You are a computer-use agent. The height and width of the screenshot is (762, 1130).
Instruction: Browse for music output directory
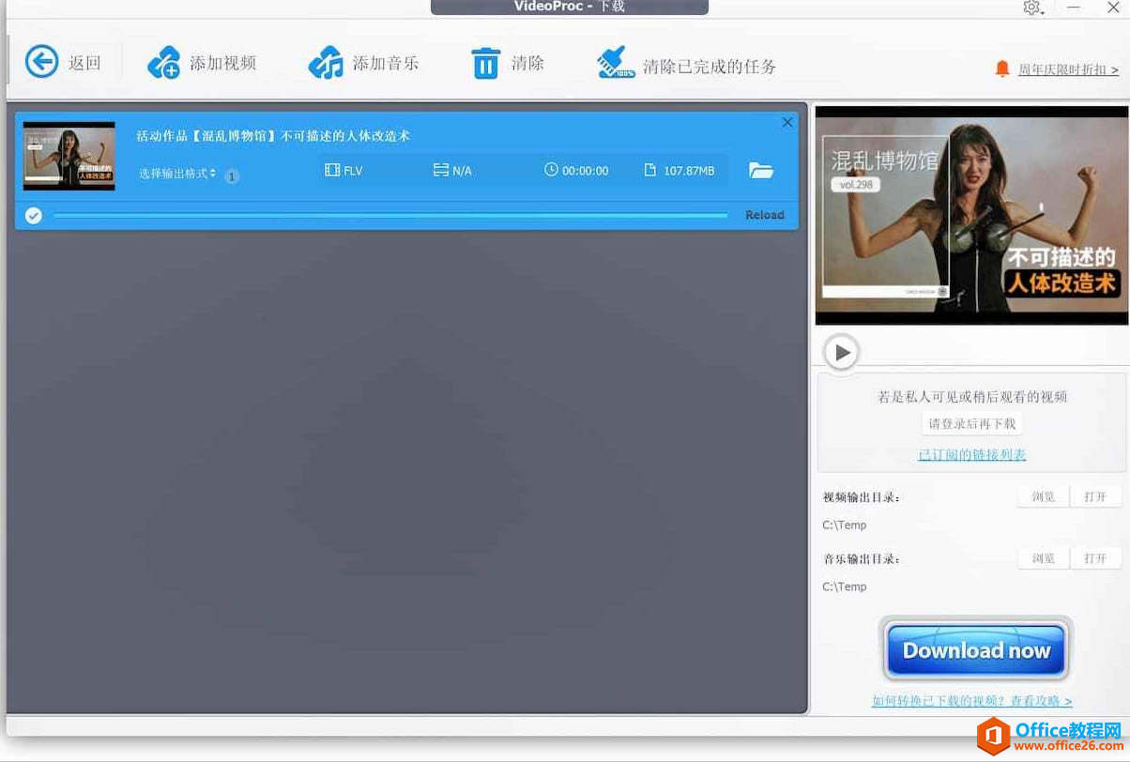tap(1044, 558)
